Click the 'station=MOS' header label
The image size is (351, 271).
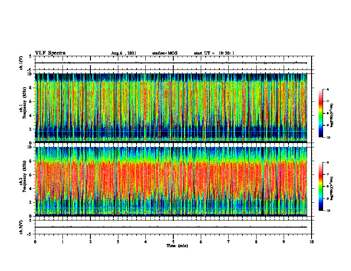pos(165,53)
